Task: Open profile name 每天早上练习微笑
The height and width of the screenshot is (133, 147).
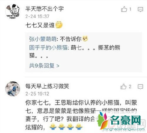Action: (47, 86)
